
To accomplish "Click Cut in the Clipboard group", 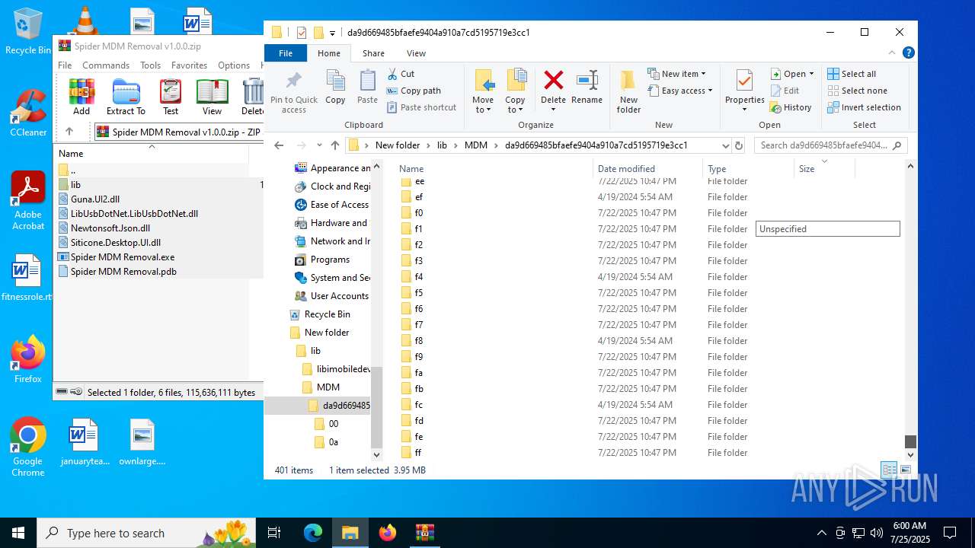I will pyautogui.click(x=401, y=74).
